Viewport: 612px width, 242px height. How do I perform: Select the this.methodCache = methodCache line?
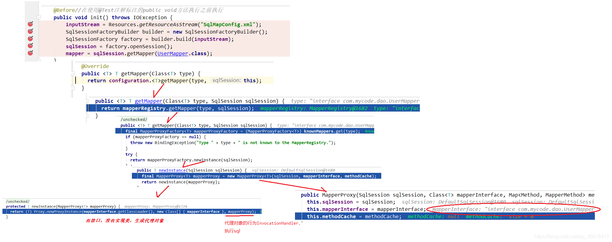coord(445,216)
